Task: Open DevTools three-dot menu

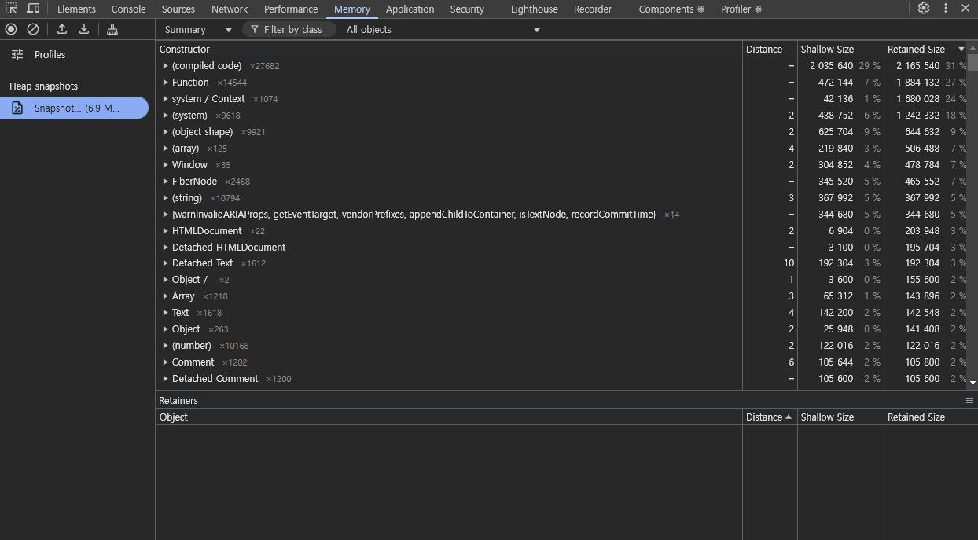Action: pyautogui.click(x=945, y=9)
